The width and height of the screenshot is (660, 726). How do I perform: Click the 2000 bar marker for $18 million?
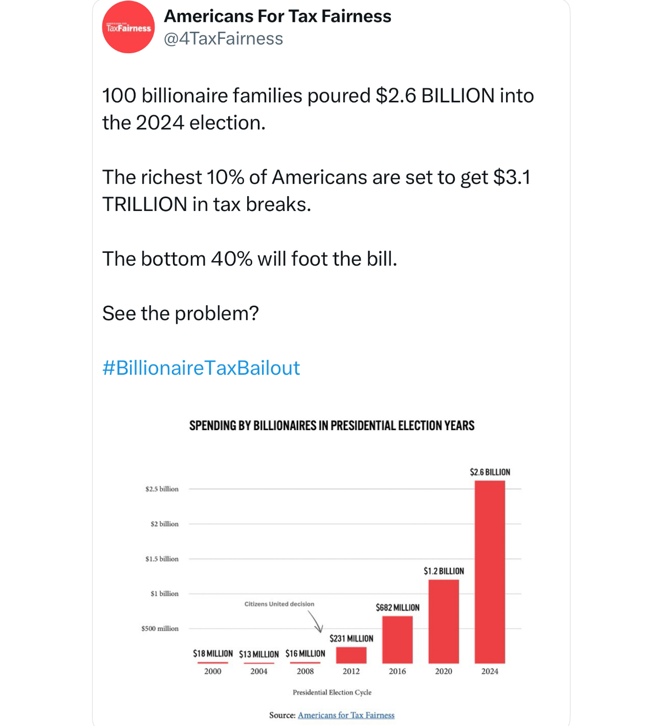tap(213, 663)
